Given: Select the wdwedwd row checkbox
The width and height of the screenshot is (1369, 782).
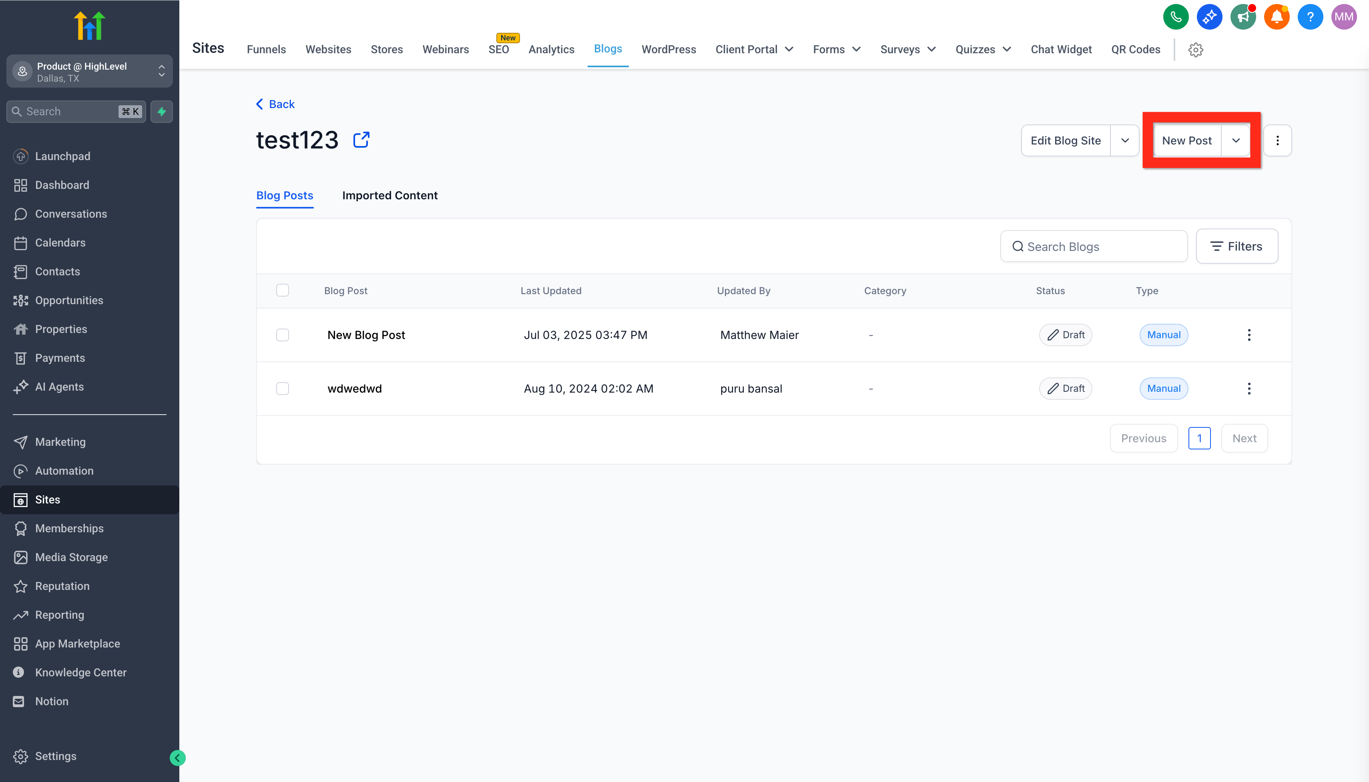Looking at the screenshot, I should [x=283, y=388].
